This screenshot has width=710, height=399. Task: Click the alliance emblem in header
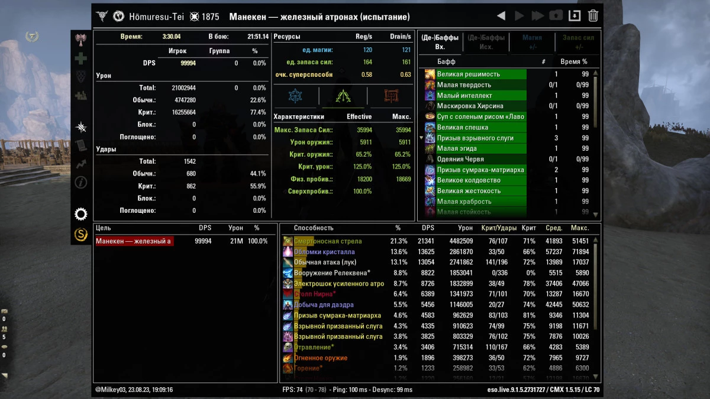(x=102, y=16)
